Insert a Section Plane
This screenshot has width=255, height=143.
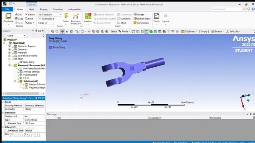[142, 19]
